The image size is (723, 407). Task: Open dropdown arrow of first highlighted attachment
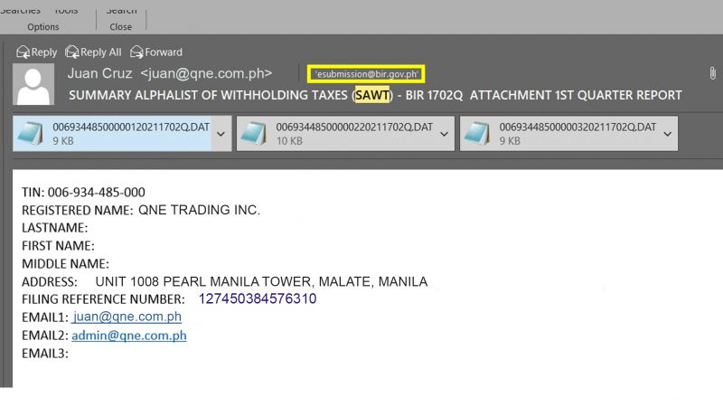[221, 134]
